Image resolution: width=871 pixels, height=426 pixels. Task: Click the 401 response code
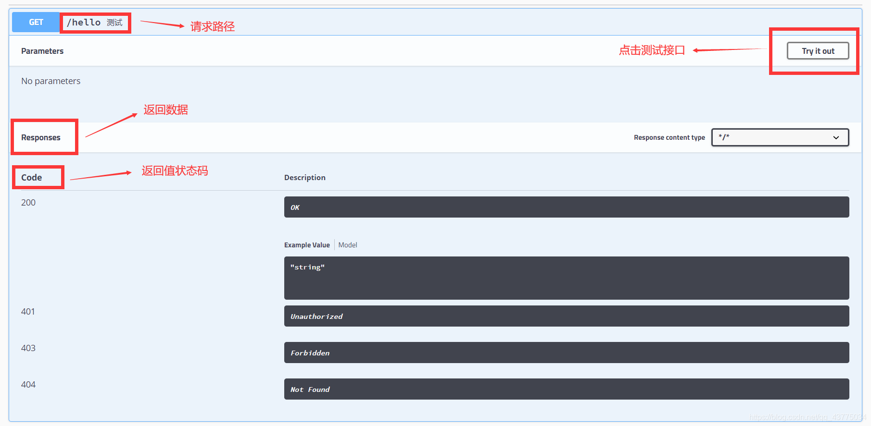click(x=28, y=312)
